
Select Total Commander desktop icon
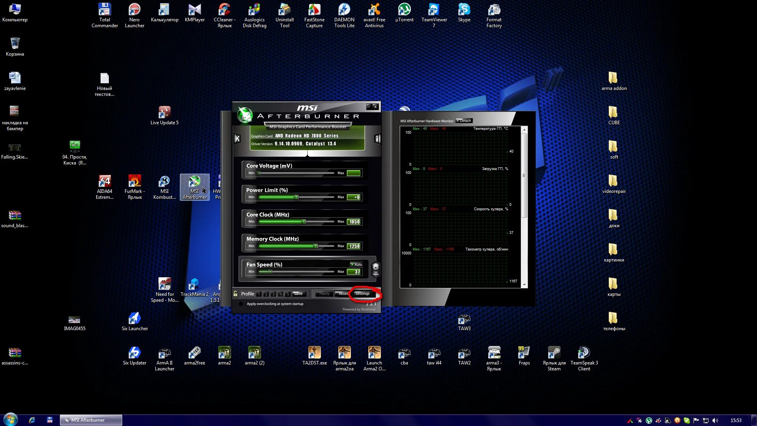[104, 16]
